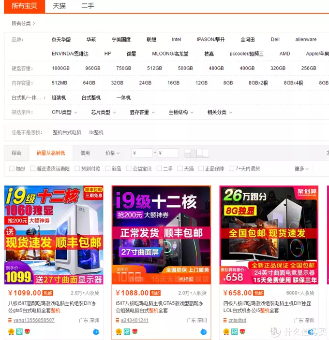Click blue Wangwang chat icon for seller yang13556858507

pos(96,331)
